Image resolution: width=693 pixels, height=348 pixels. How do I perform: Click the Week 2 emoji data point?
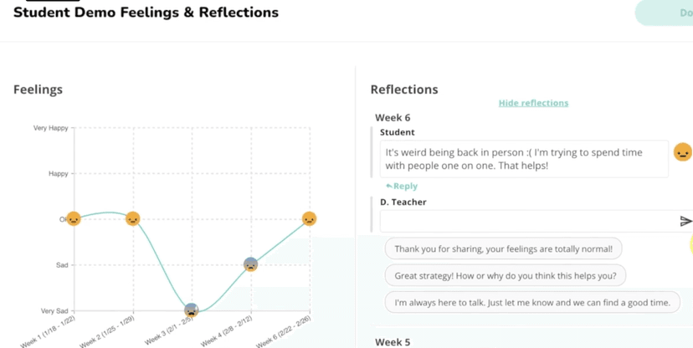pos(132,219)
